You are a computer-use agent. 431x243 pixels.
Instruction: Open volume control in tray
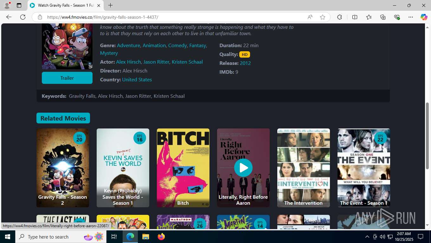coord(383,237)
